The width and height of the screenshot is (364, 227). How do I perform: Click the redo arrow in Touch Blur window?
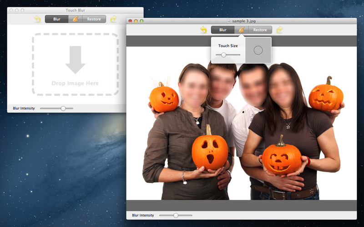[x=113, y=19]
